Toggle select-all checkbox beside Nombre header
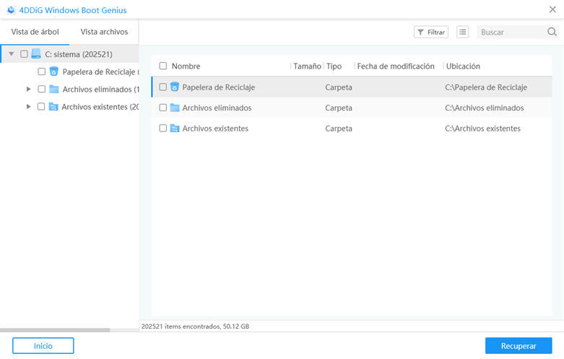 [163, 66]
